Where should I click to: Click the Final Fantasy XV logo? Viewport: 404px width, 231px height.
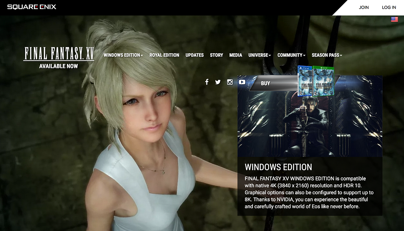pos(59,54)
